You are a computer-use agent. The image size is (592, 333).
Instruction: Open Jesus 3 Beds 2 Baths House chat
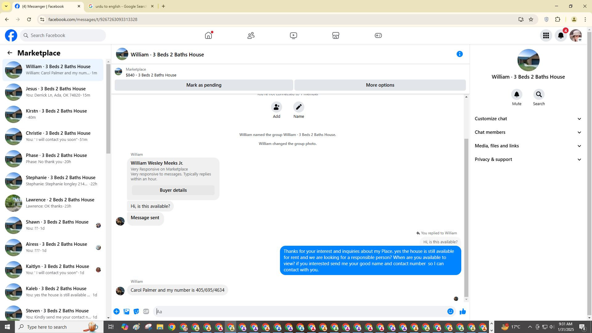click(53, 92)
